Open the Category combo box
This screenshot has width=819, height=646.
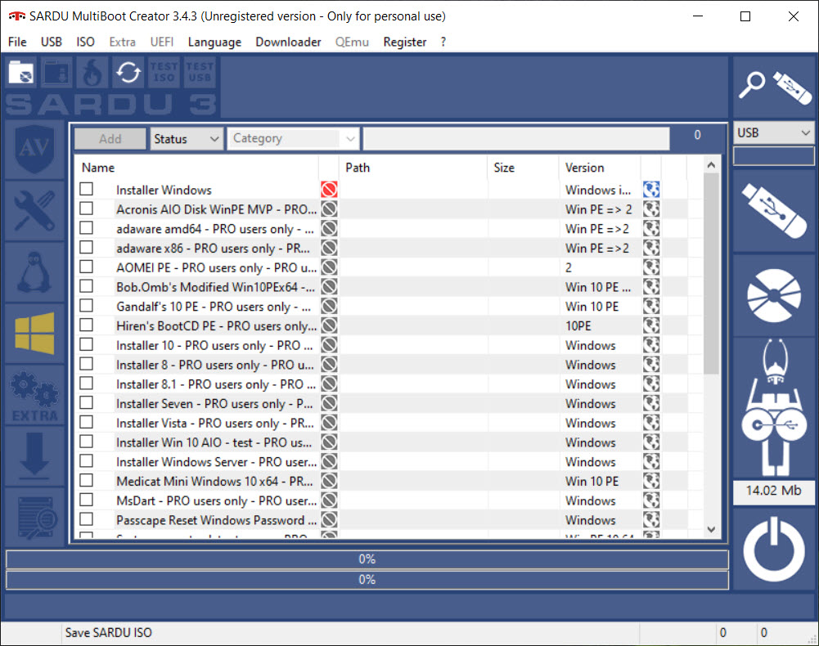293,139
